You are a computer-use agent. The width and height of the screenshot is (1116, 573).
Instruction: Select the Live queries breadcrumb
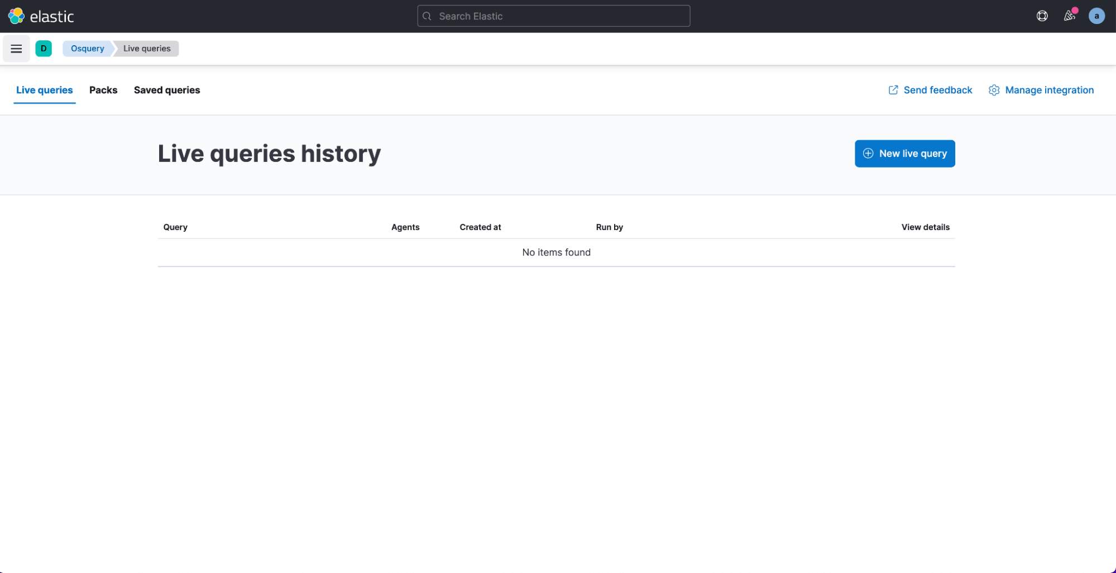[147, 49]
